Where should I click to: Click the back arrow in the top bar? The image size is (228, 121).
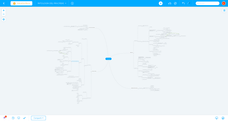[4, 3]
